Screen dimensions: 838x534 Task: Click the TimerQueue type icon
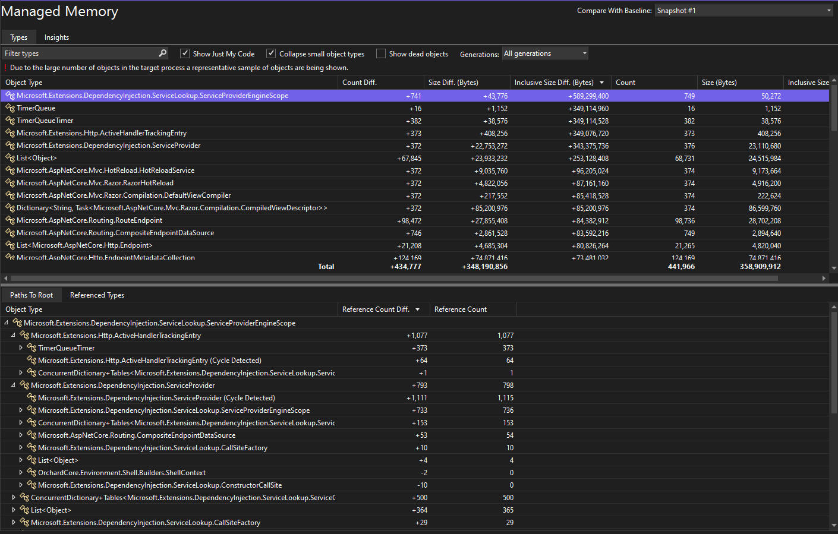point(10,108)
